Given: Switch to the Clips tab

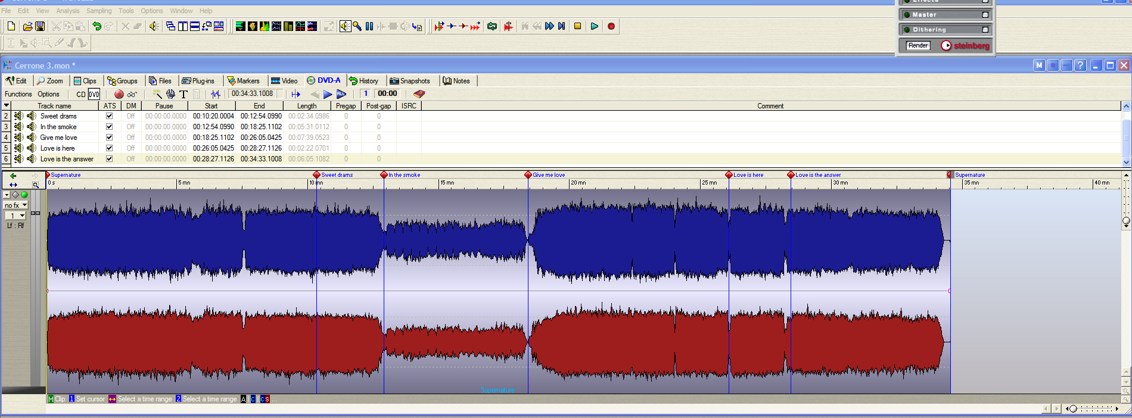Looking at the screenshot, I should 85,81.
